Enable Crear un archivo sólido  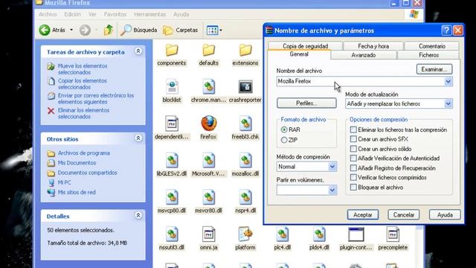point(353,149)
